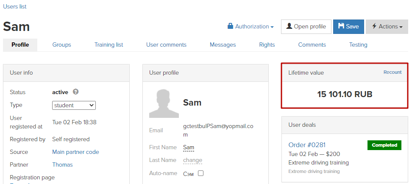Return to the Users list
The width and height of the screenshot is (412, 184).
point(15,7)
